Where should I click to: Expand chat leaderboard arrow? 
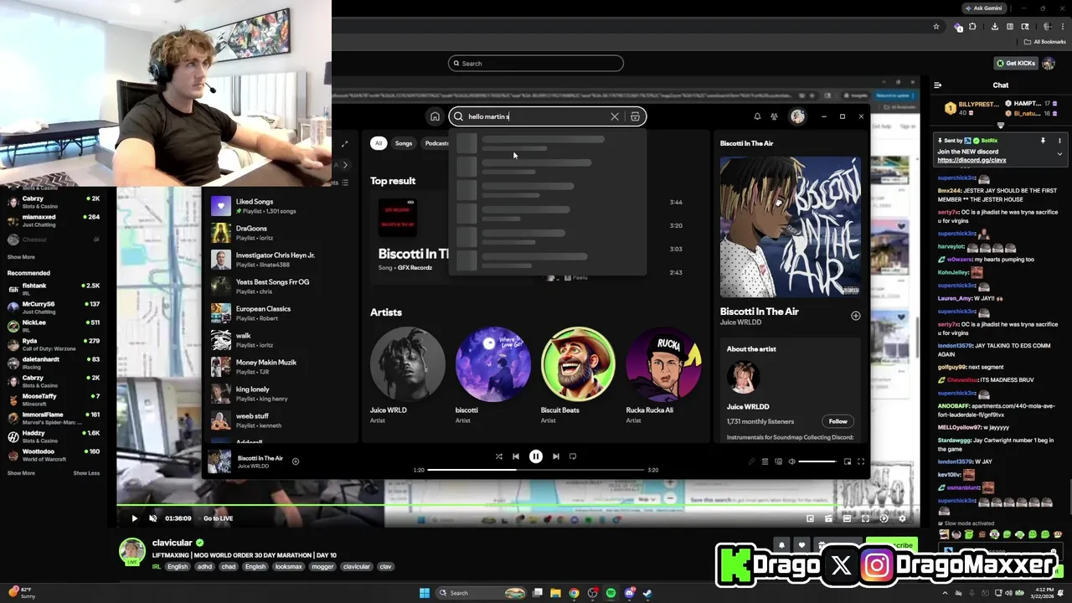point(1001,126)
